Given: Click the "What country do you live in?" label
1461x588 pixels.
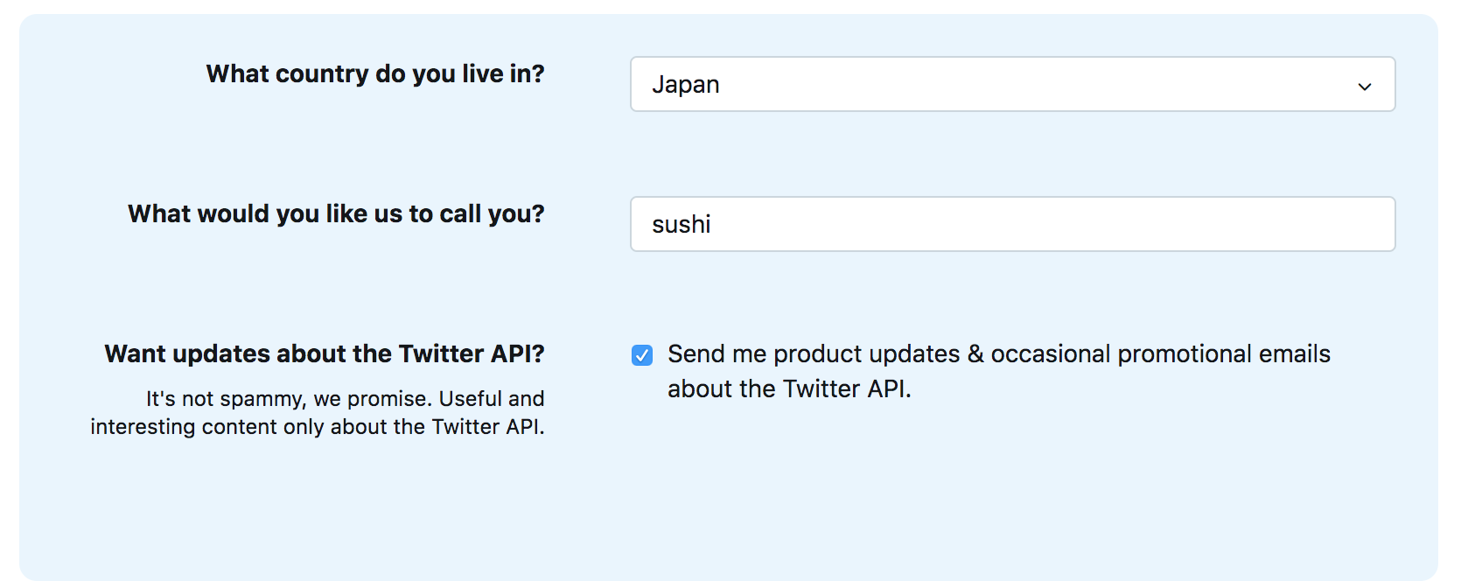Looking at the screenshot, I should click(x=375, y=73).
